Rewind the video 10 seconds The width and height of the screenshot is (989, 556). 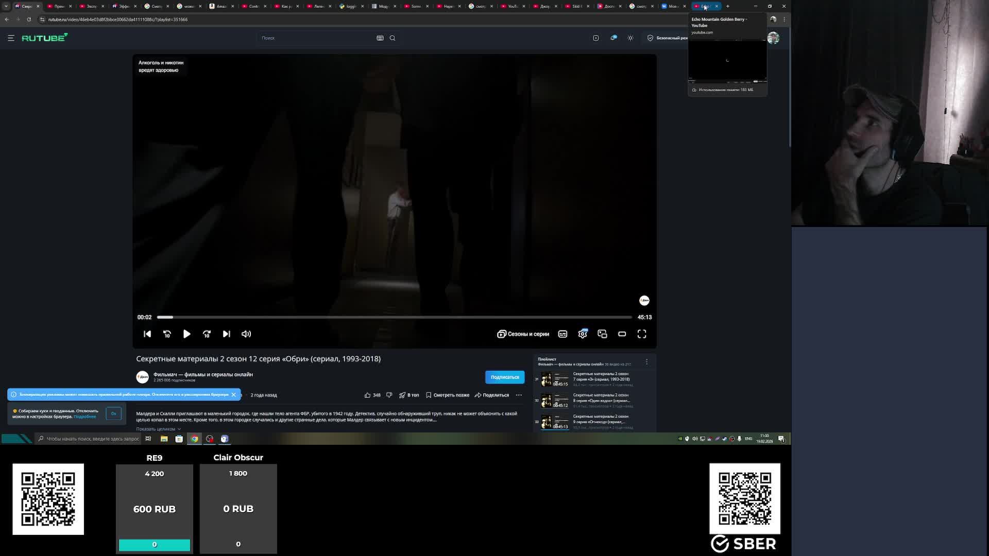click(167, 334)
